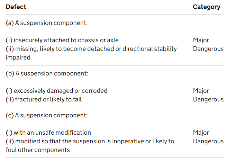Image resolution: width=245 pixels, height=161 pixels.
Task: Click the 'with an unsafe modification' defect
Action: pos(48,133)
